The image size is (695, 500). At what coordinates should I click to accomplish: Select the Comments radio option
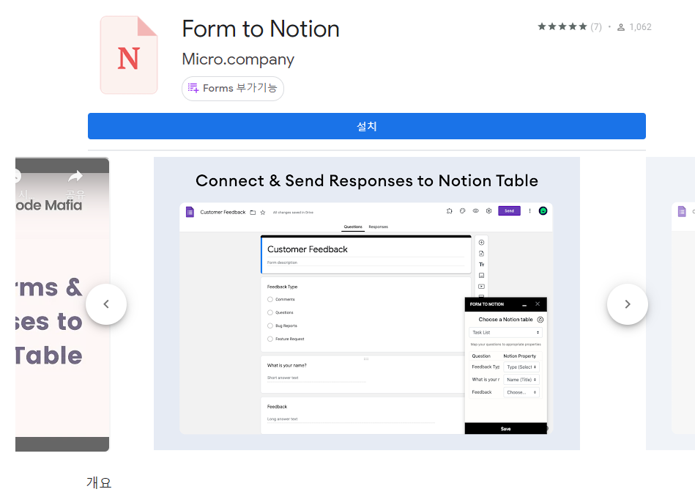(x=270, y=299)
